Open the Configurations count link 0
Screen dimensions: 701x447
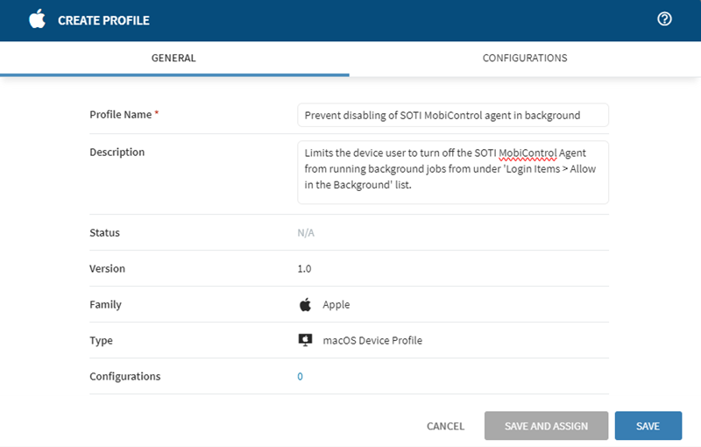click(300, 376)
